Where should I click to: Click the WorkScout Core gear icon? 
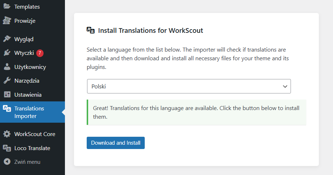coord(7,134)
